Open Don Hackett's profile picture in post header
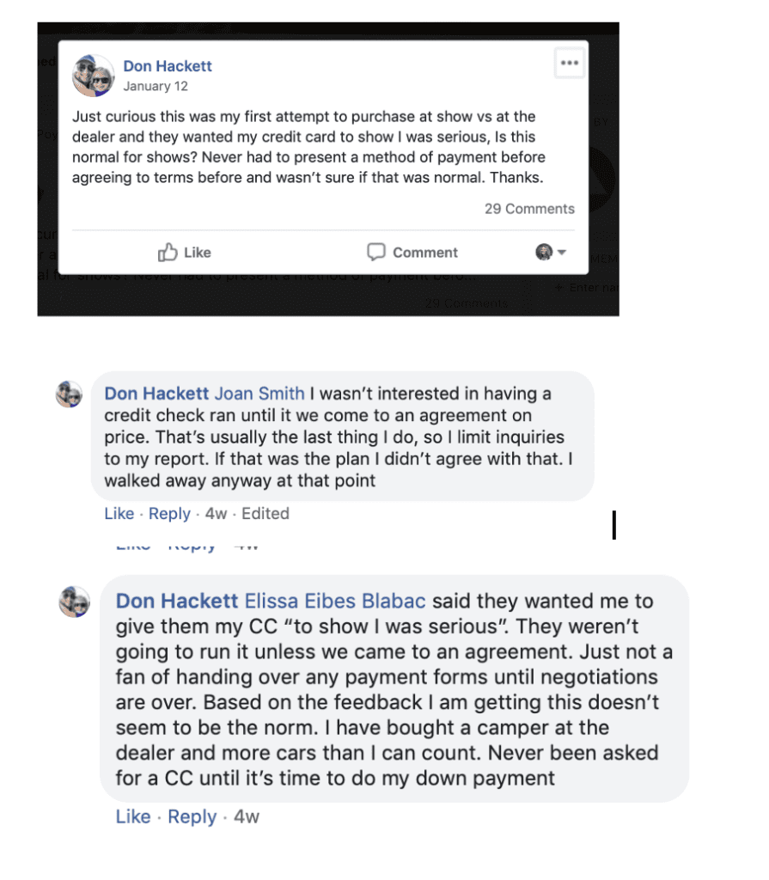Image resolution: width=769 pixels, height=880 pixels. pos(94,76)
